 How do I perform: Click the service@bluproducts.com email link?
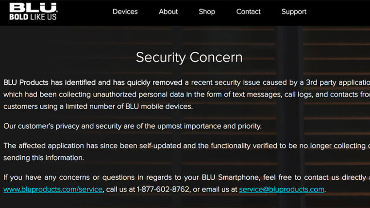(x=282, y=190)
